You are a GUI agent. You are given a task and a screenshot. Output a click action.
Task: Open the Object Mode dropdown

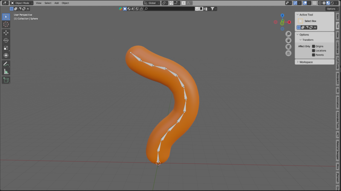click(x=21, y=3)
